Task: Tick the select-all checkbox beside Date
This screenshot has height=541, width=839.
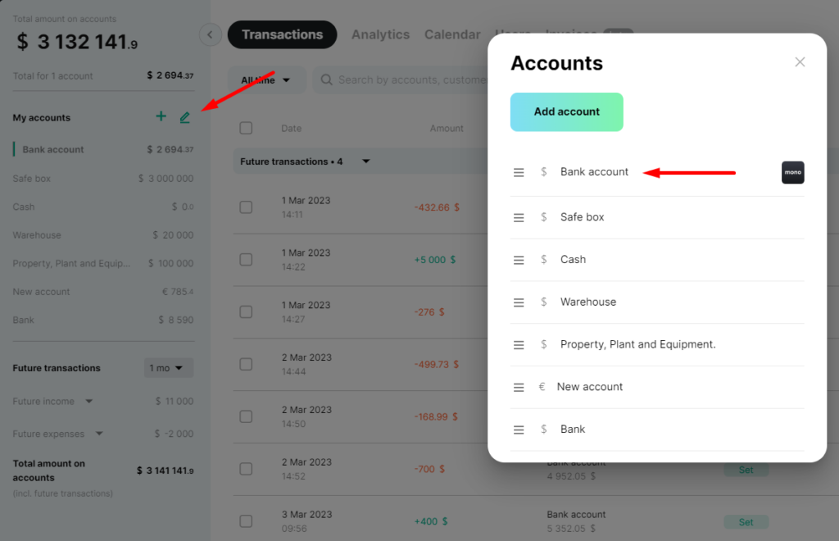Action: click(x=246, y=128)
